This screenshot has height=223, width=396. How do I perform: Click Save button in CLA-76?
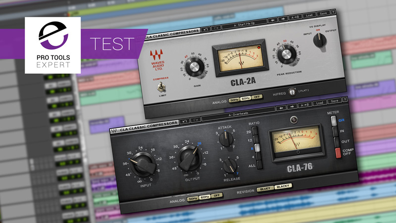(334, 101)
